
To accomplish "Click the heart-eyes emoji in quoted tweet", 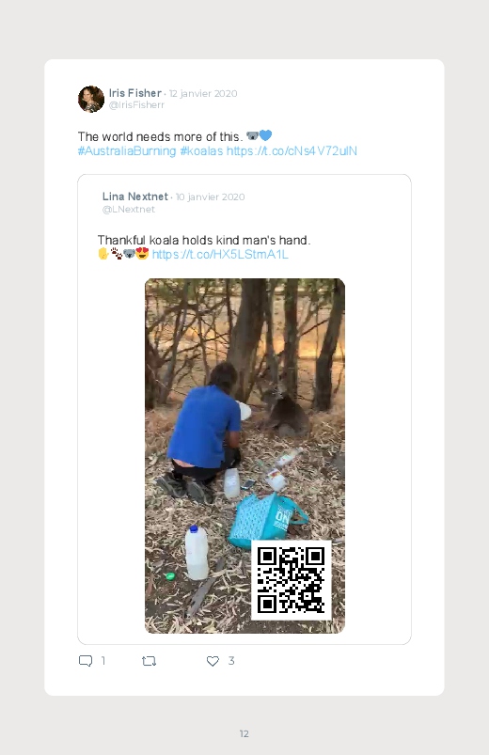I will tap(142, 253).
